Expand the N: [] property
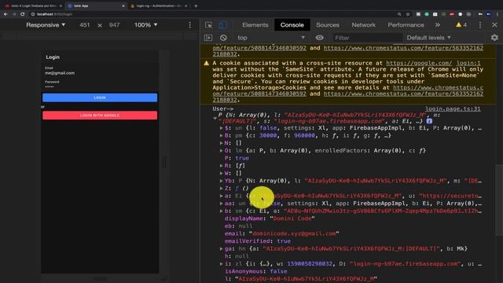Screen dimensions: 503x283 [222, 143]
